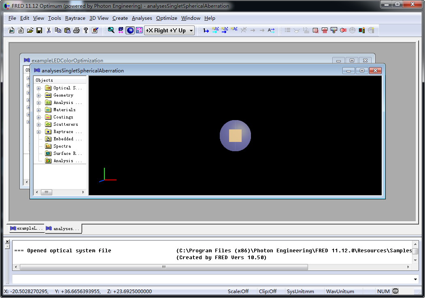Expand the Raytrace ... tree folder
Screen dimensions: 425x298
coord(39,132)
